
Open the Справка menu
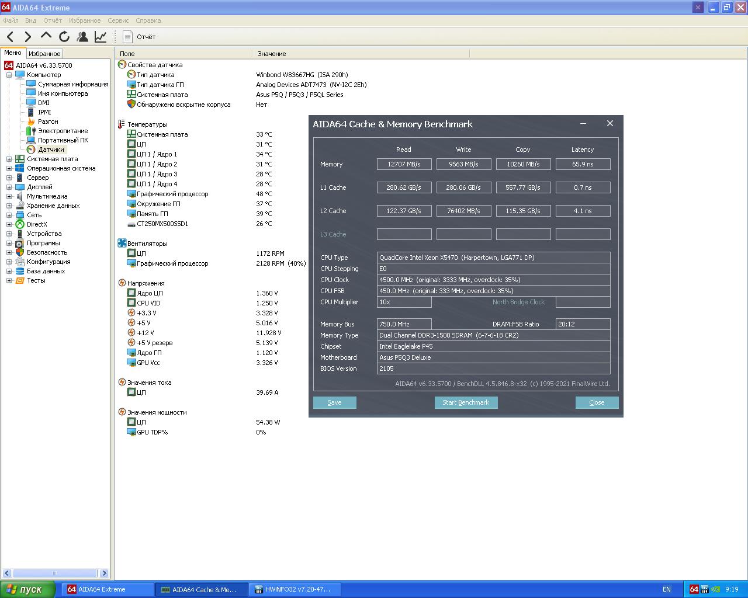click(148, 20)
